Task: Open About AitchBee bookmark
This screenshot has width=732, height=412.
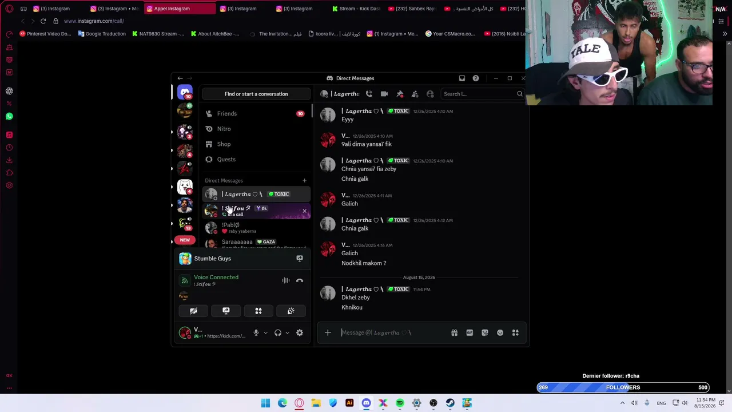Action: [x=215, y=34]
